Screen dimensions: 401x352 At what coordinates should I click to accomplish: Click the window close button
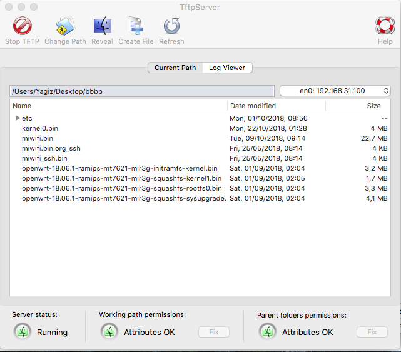[9, 7]
